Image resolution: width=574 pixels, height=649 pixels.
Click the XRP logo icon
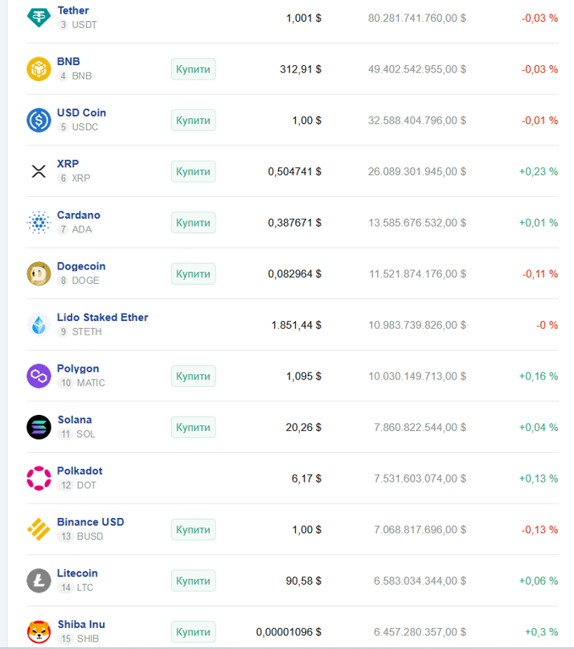[39, 172]
